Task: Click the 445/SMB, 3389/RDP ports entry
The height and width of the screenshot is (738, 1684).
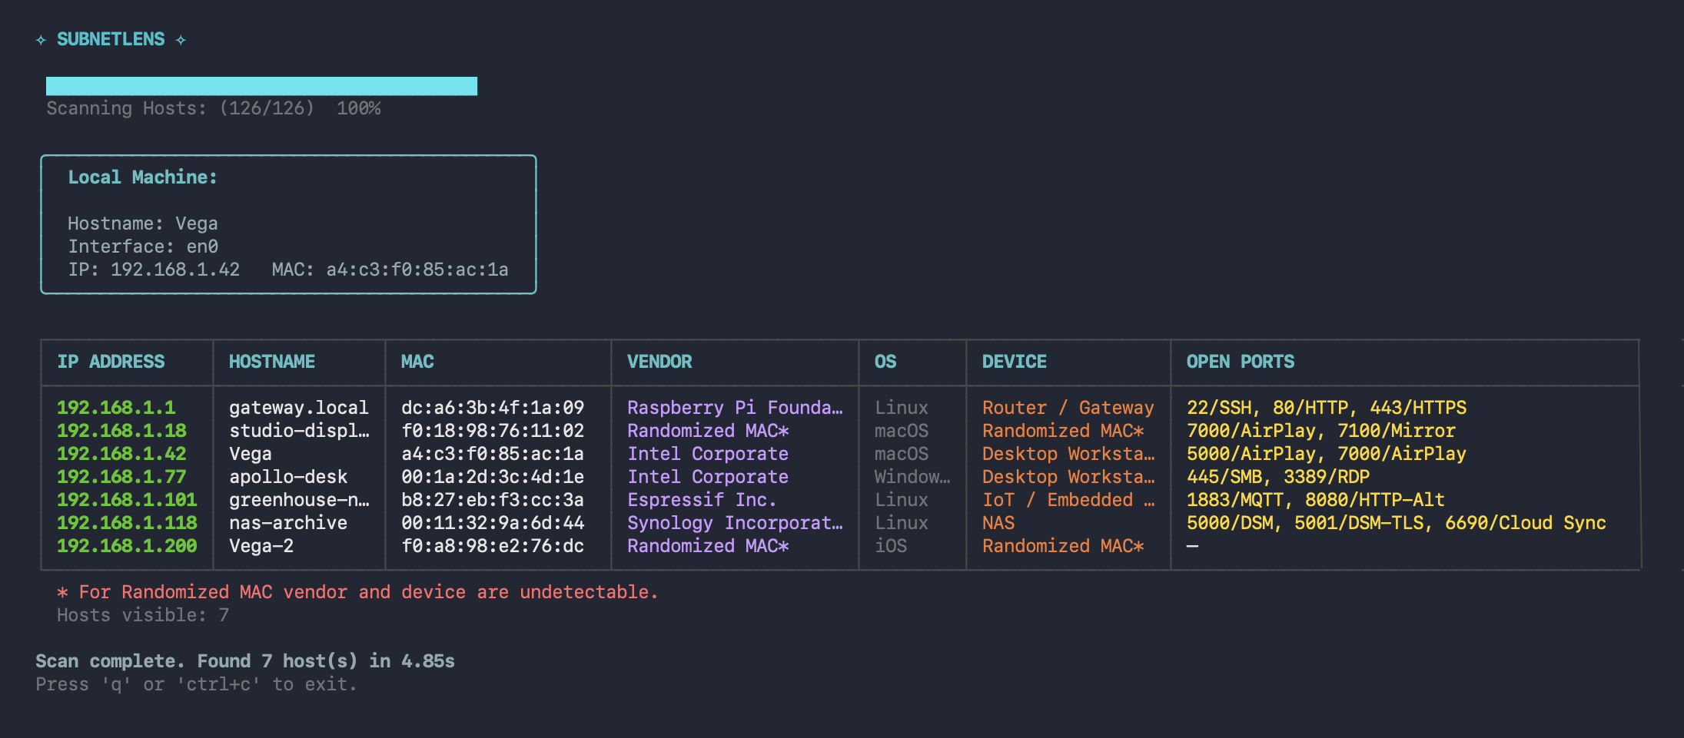Action: [x=1277, y=477]
